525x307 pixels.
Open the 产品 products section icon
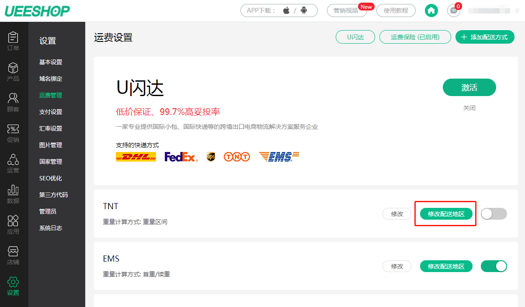(x=13, y=68)
